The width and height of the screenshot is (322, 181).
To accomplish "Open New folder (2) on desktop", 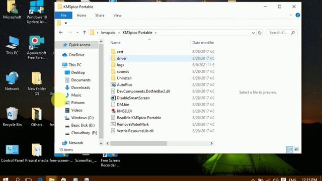I will 37,83.
